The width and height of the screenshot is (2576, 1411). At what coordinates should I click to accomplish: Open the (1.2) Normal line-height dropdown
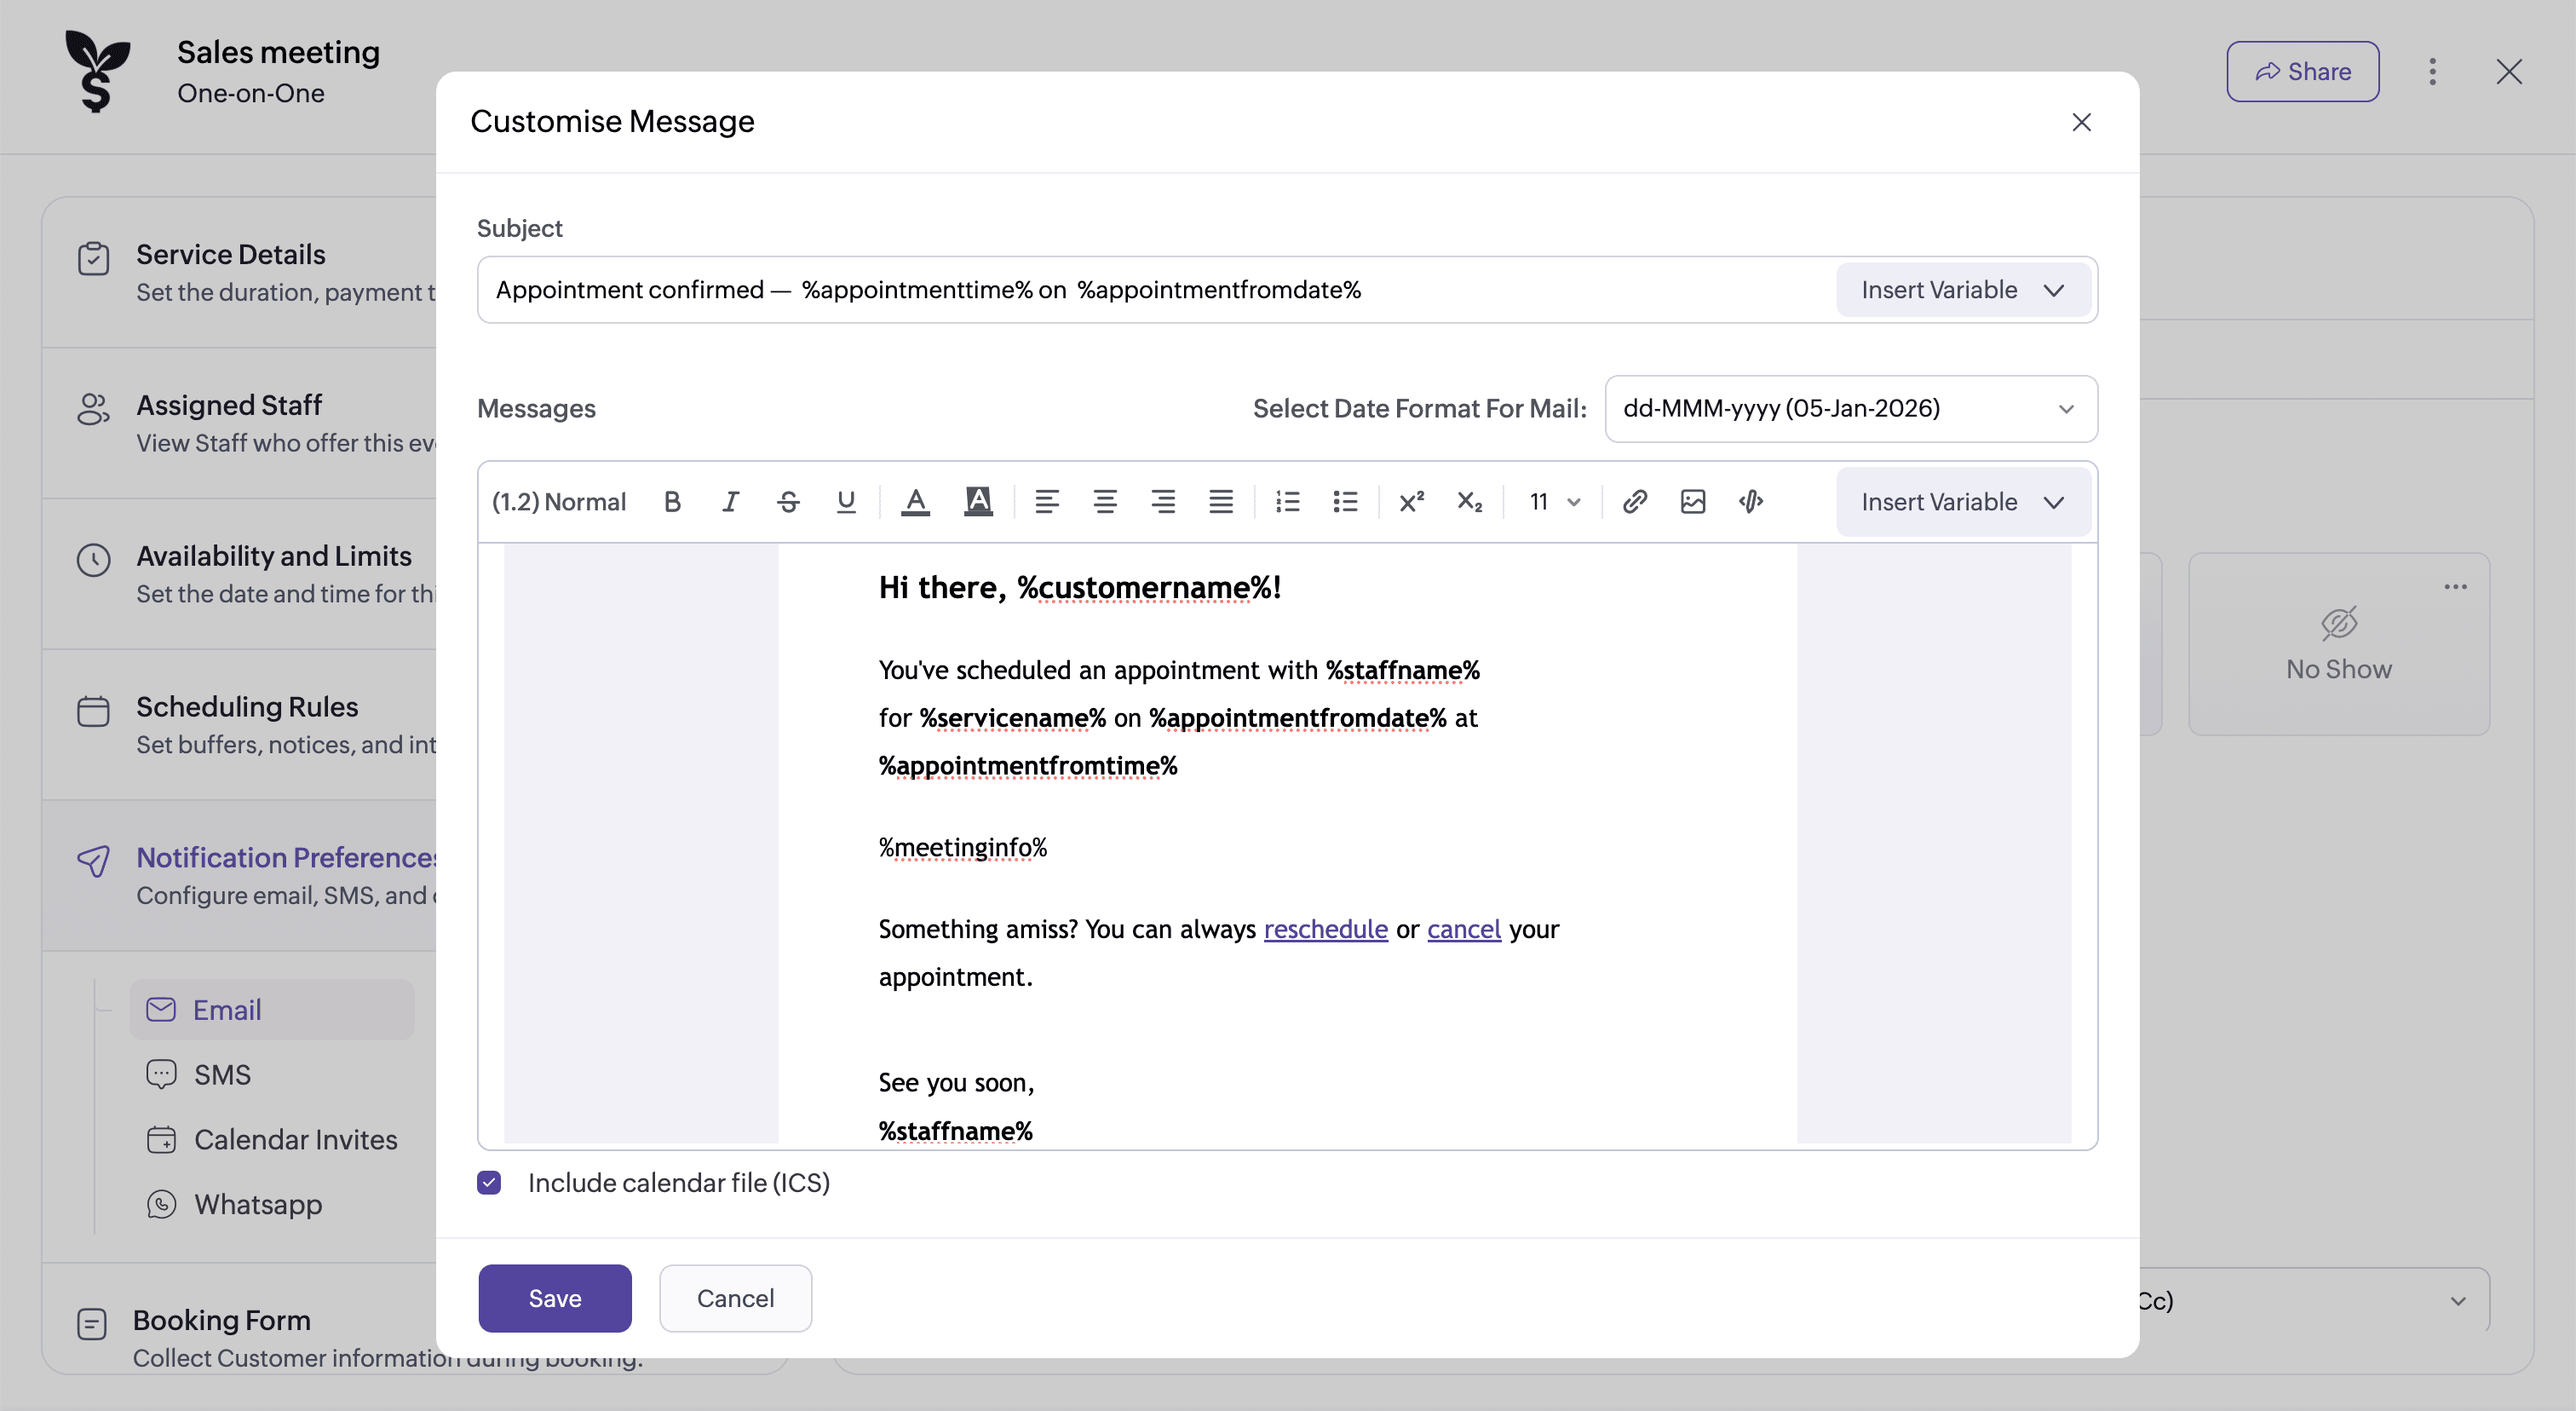[559, 502]
